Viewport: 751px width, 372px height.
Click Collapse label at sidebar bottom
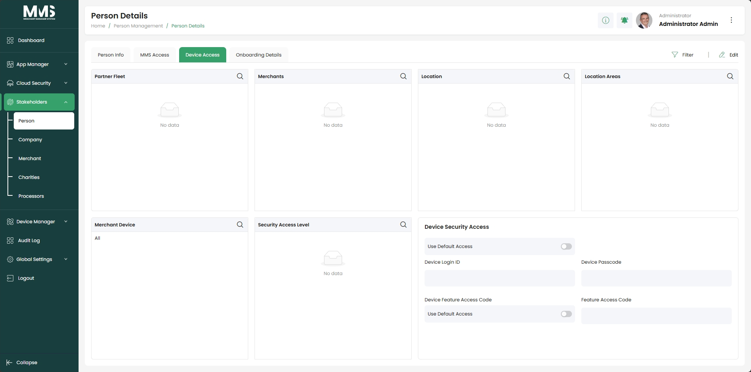(27, 363)
